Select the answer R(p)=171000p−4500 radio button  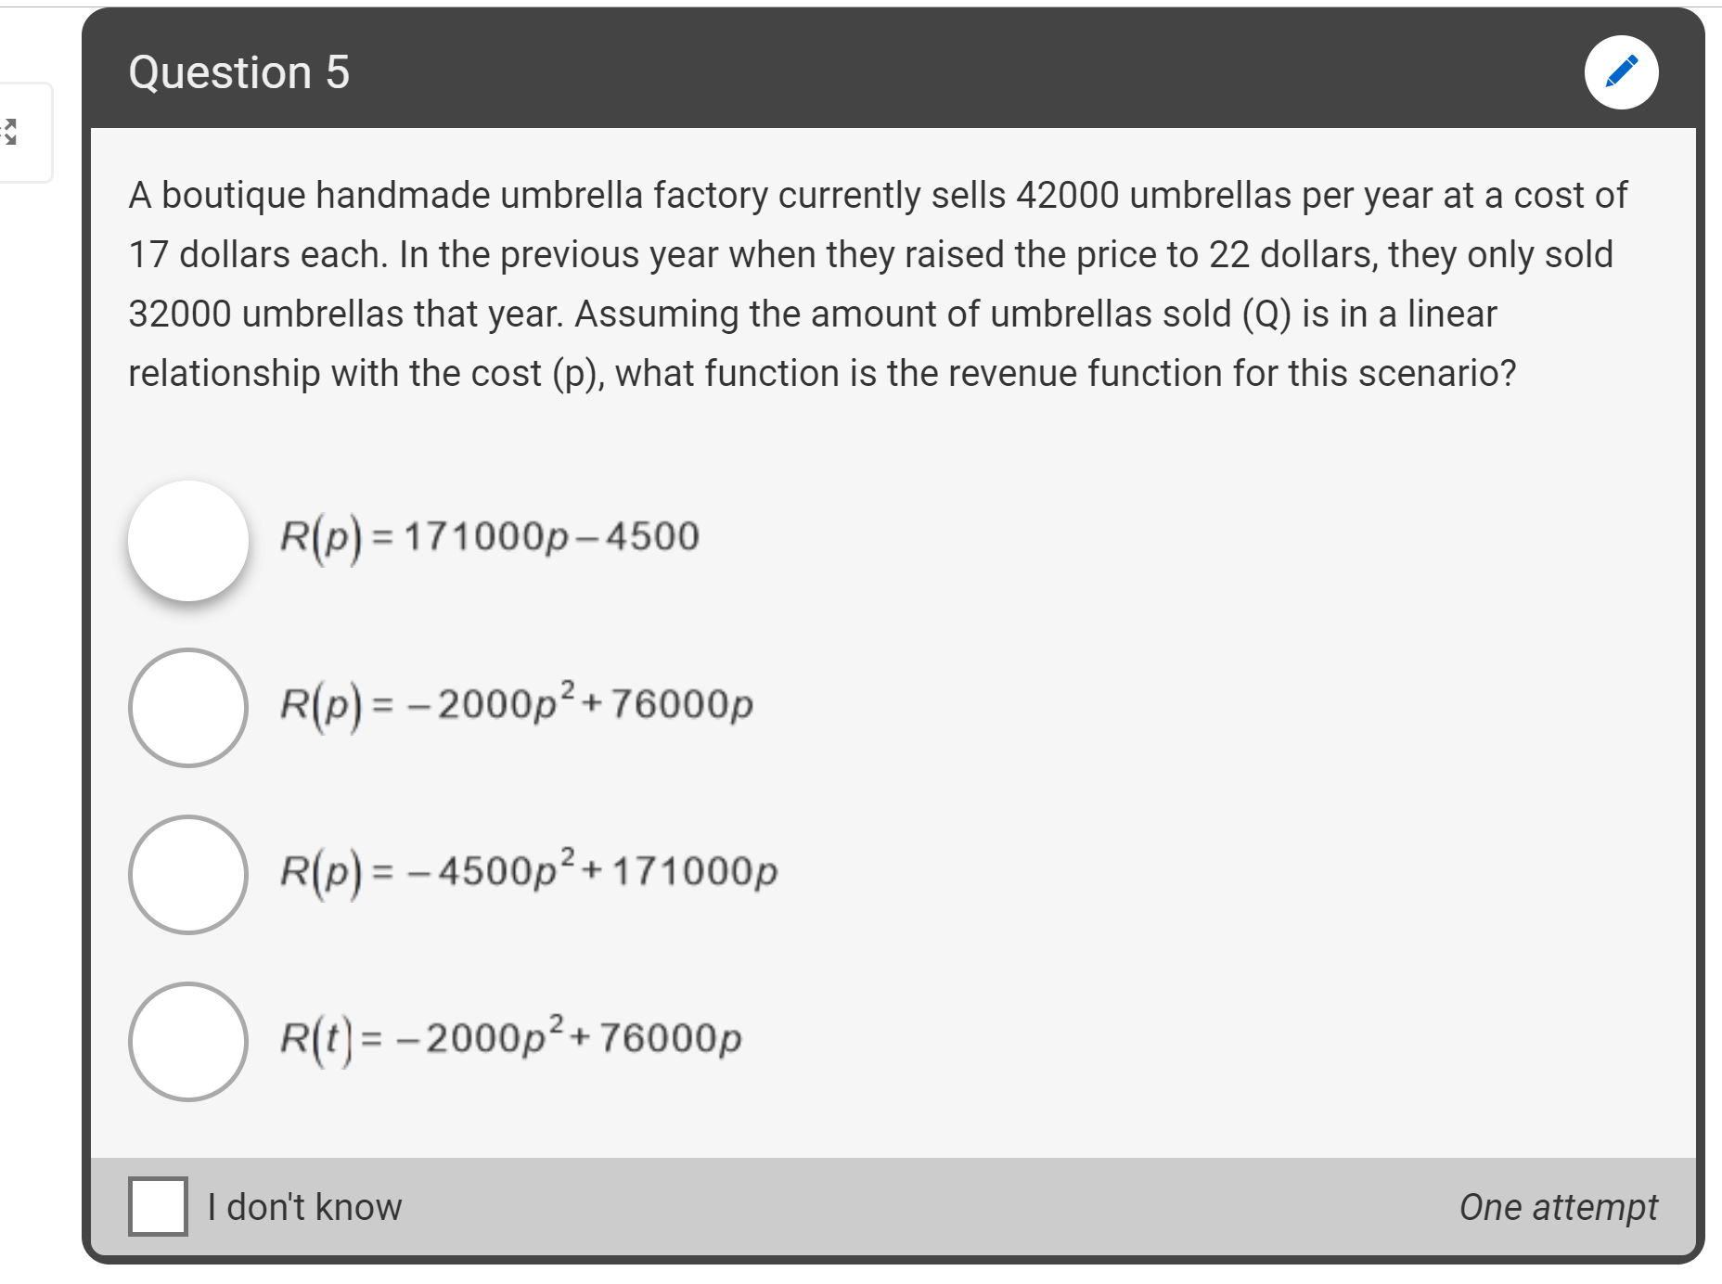pyautogui.click(x=188, y=541)
